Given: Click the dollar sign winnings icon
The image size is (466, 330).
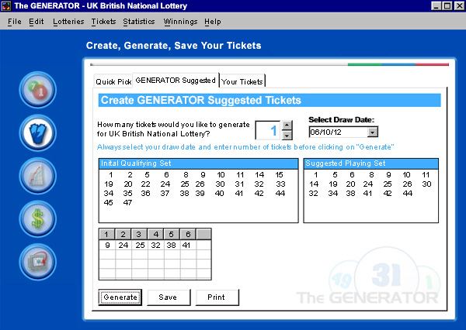Looking at the screenshot, I should coord(38,218).
